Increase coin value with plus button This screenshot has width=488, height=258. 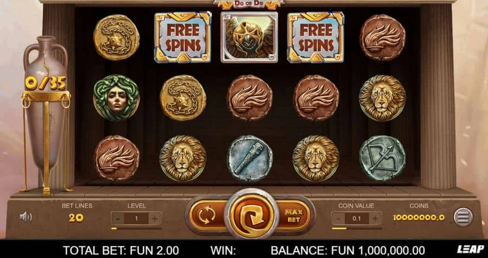[x=375, y=219]
